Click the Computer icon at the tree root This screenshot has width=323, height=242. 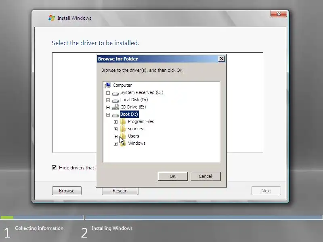pos(108,85)
